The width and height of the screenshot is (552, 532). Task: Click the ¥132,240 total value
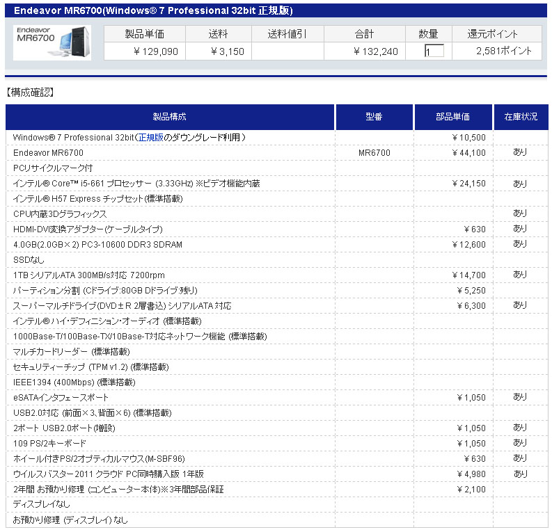click(x=376, y=51)
